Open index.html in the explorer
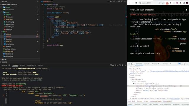This screenshot has height=106, width=189. pos(9,19)
